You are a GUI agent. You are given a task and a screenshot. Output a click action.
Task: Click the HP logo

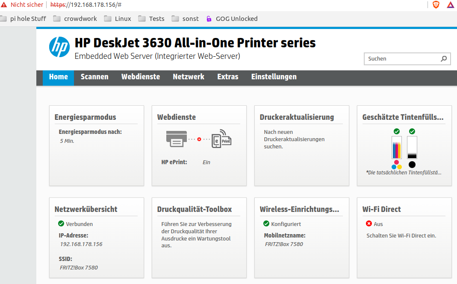click(x=59, y=47)
